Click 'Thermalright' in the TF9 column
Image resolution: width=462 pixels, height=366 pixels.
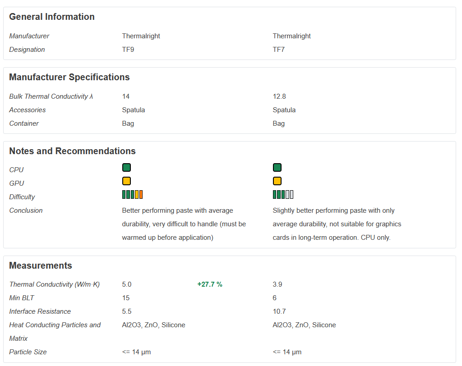pos(141,36)
